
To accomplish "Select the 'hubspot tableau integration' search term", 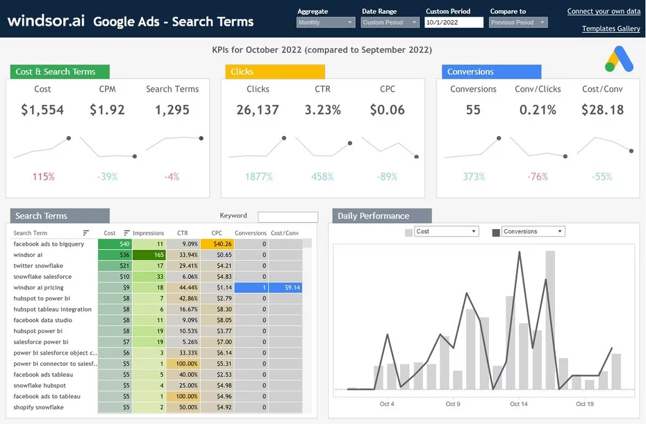I will 52,309.
